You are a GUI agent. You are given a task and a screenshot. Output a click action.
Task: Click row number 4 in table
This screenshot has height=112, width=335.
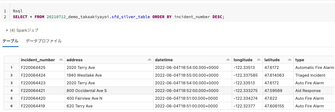pos(11,91)
